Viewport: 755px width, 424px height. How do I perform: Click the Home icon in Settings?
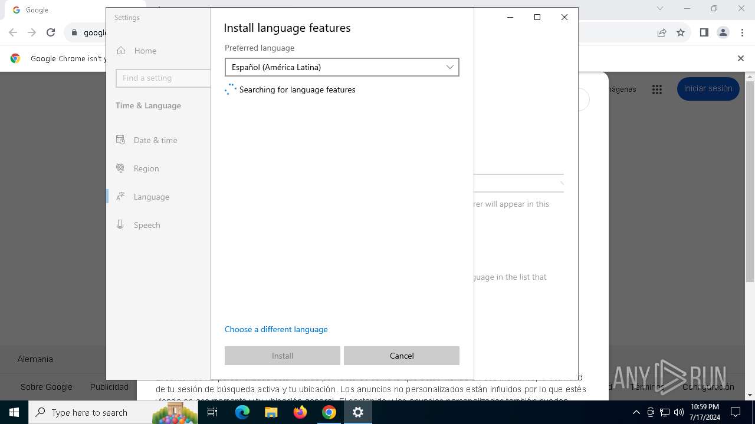tap(121, 51)
